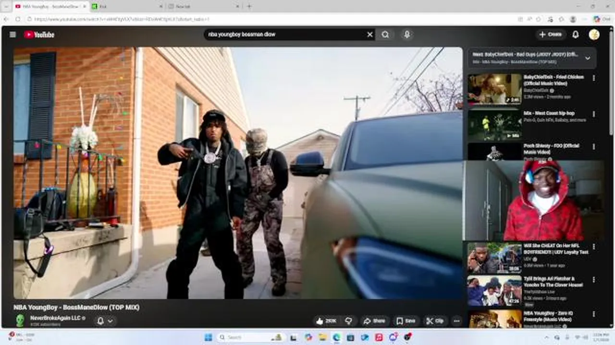Dislike the video with thumbs down
This screenshot has height=345, width=615.
coord(349,321)
